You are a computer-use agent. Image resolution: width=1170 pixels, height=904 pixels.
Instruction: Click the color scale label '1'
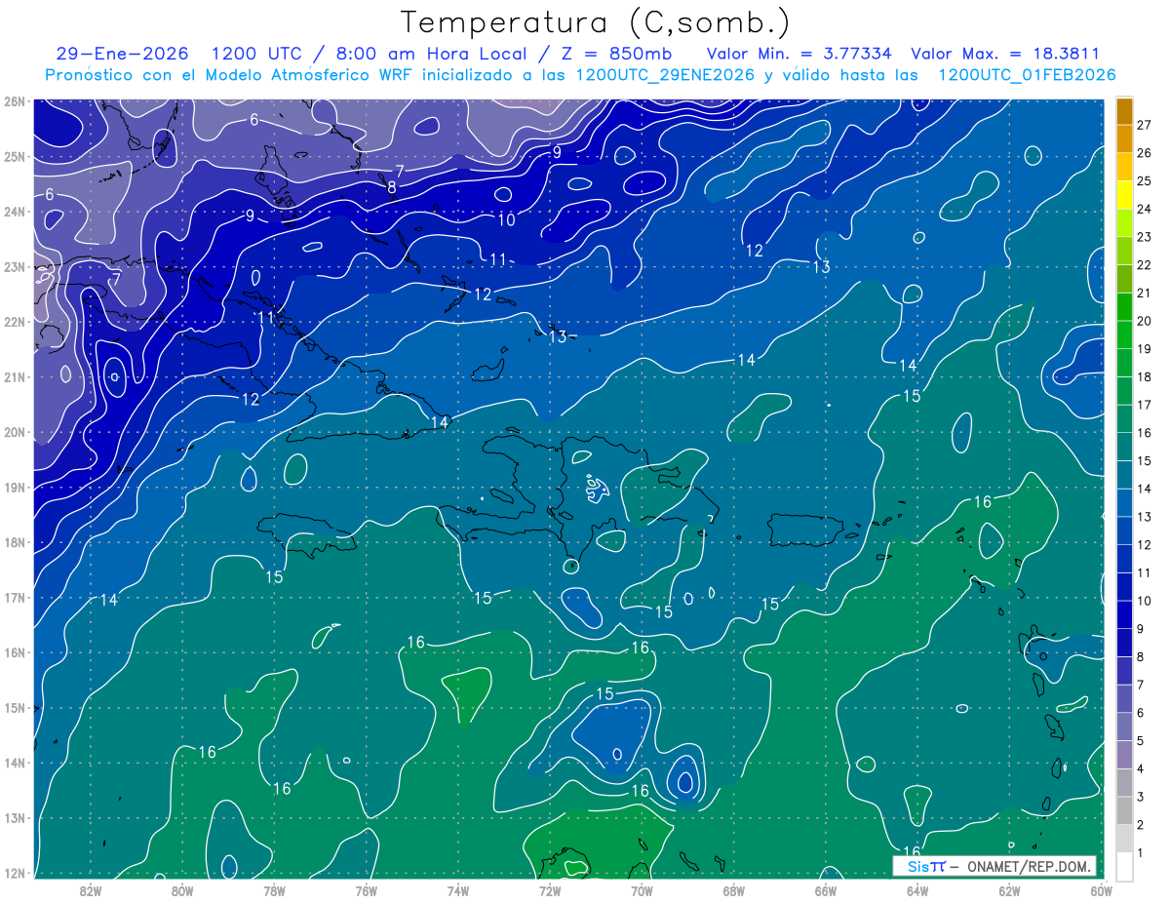click(1141, 852)
